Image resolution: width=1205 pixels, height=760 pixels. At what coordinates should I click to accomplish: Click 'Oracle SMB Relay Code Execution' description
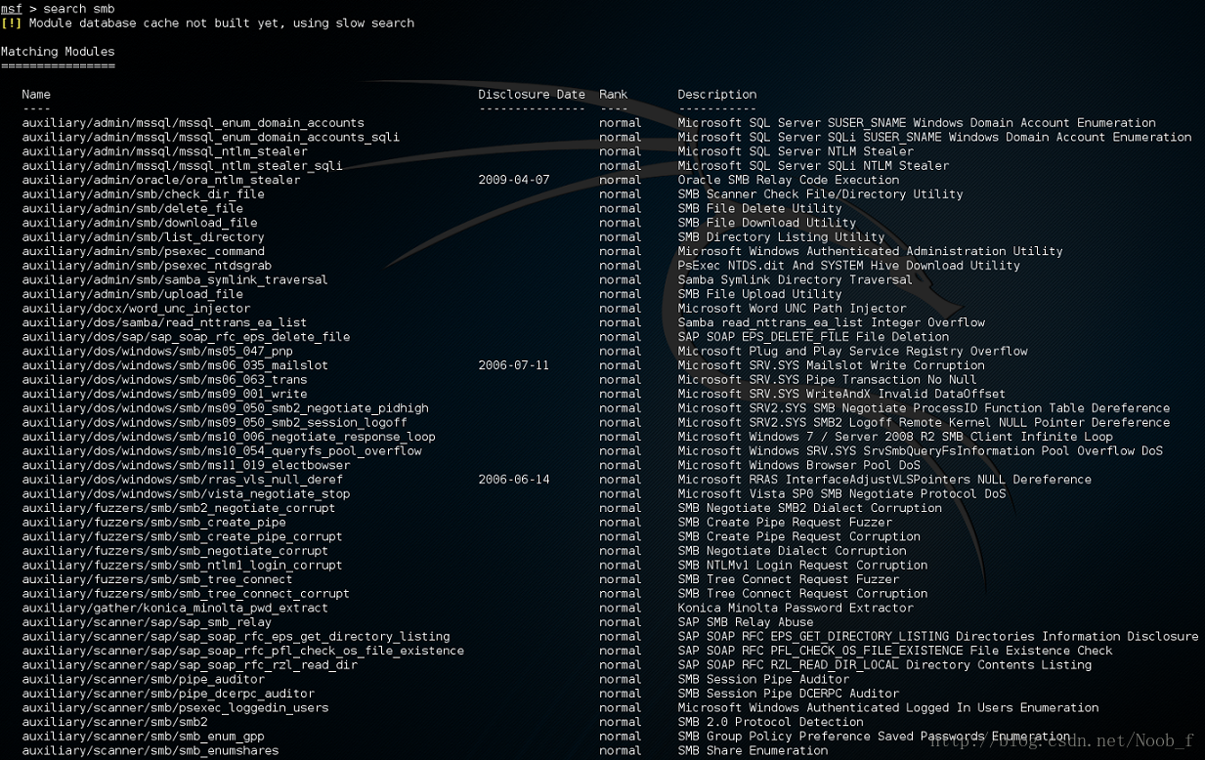(789, 180)
